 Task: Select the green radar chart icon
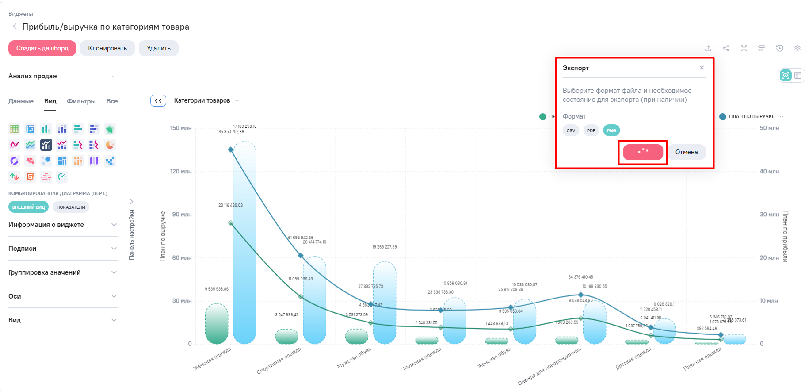coord(110,129)
